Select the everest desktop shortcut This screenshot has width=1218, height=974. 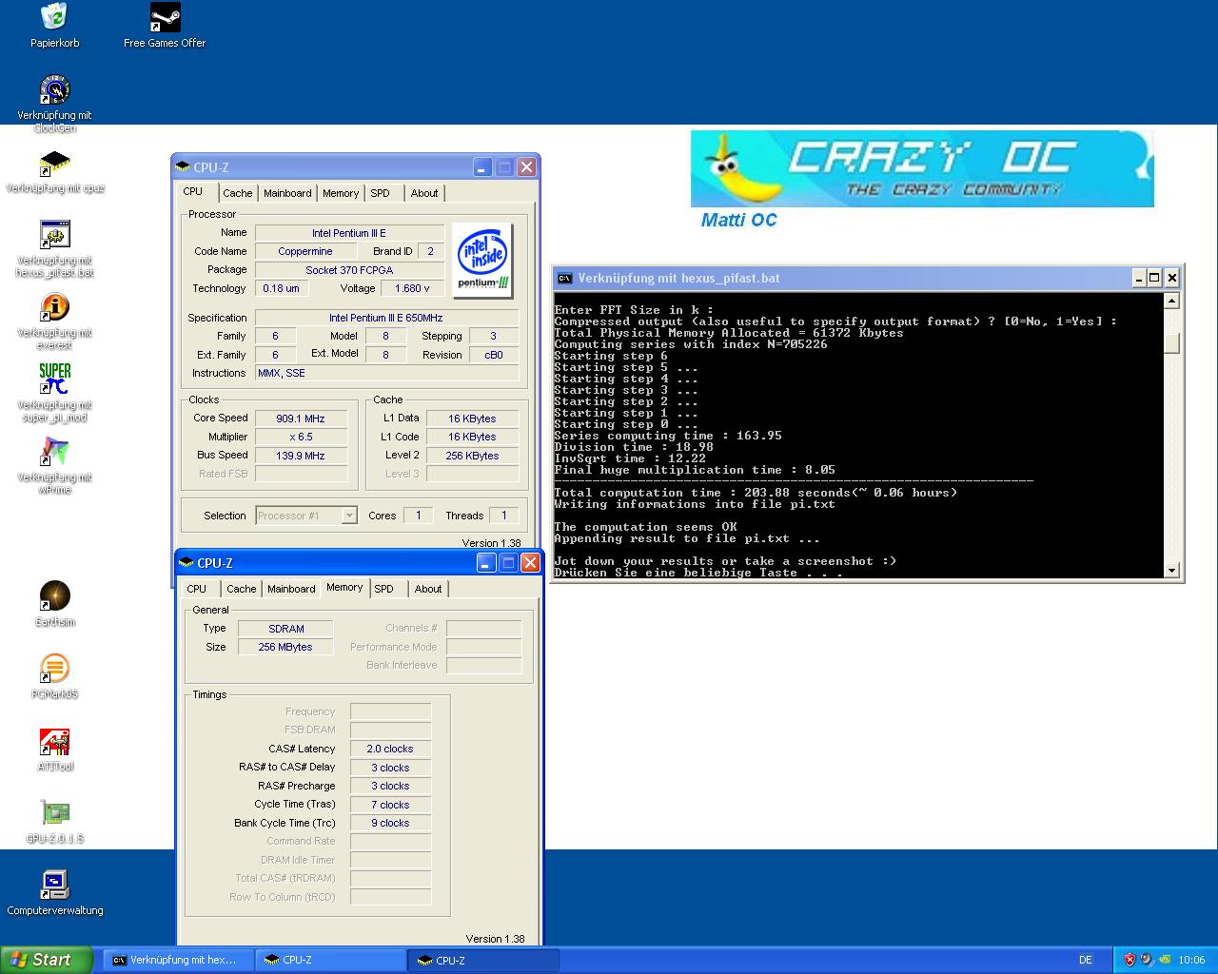click(x=54, y=307)
